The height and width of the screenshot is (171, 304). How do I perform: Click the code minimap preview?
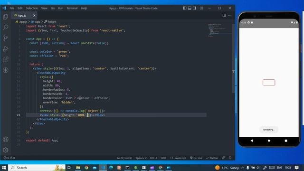click(x=219, y=30)
